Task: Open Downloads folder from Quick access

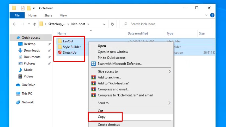Action: (x=32, y=51)
